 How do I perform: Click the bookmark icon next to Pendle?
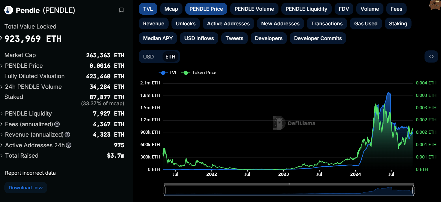[x=121, y=10]
